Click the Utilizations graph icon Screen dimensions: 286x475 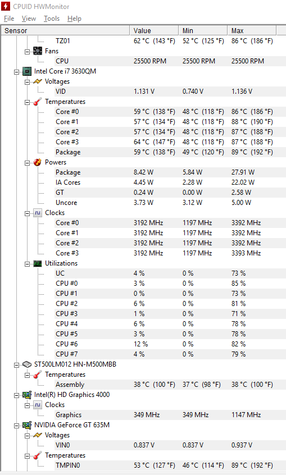tap(38, 263)
